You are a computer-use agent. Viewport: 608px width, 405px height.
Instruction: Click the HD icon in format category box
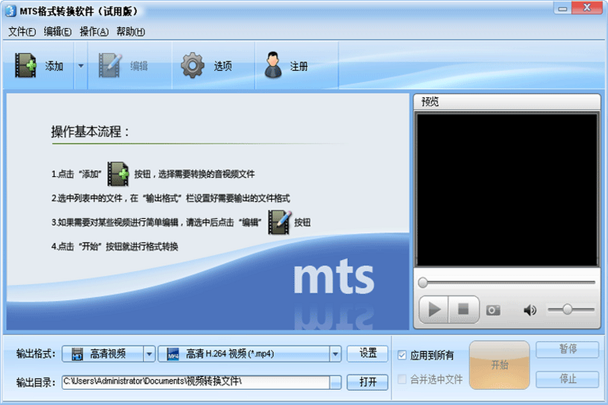[x=77, y=354]
